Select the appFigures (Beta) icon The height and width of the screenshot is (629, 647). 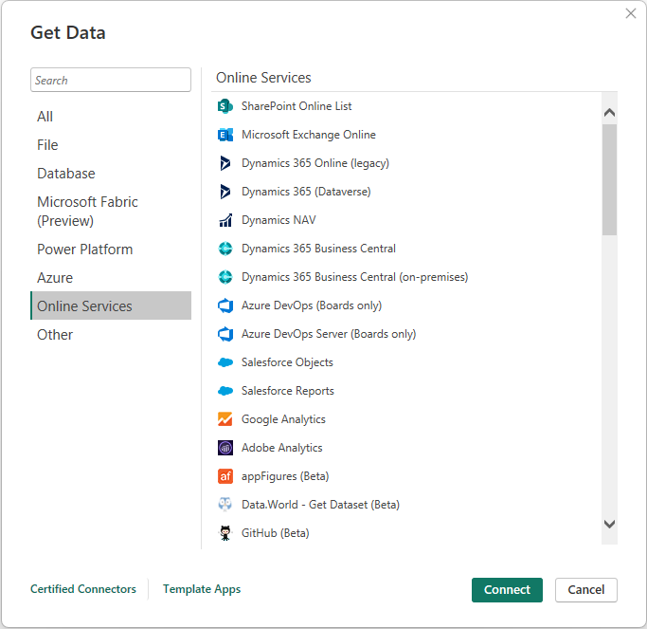coord(225,476)
